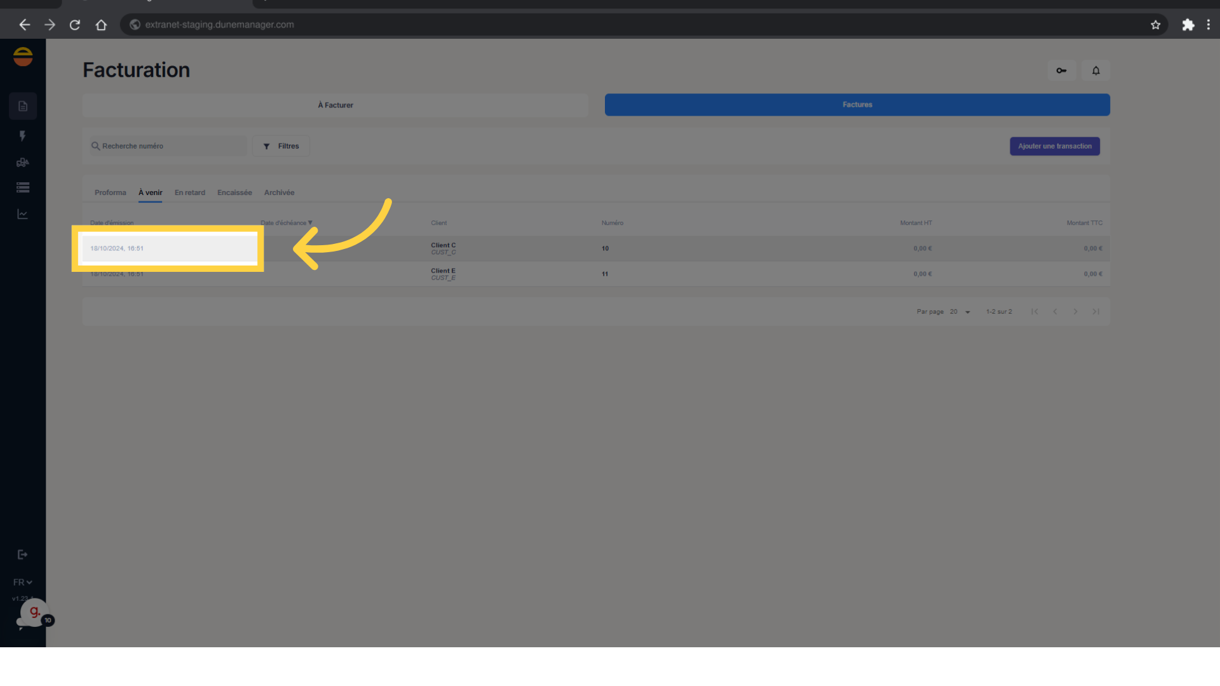The width and height of the screenshot is (1220, 686).
Task: Click Ajouter une transaction button
Action: pyautogui.click(x=1055, y=146)
